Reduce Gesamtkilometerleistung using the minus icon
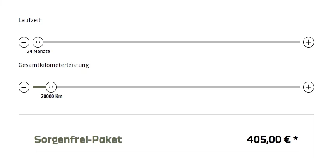 [24, 87]
